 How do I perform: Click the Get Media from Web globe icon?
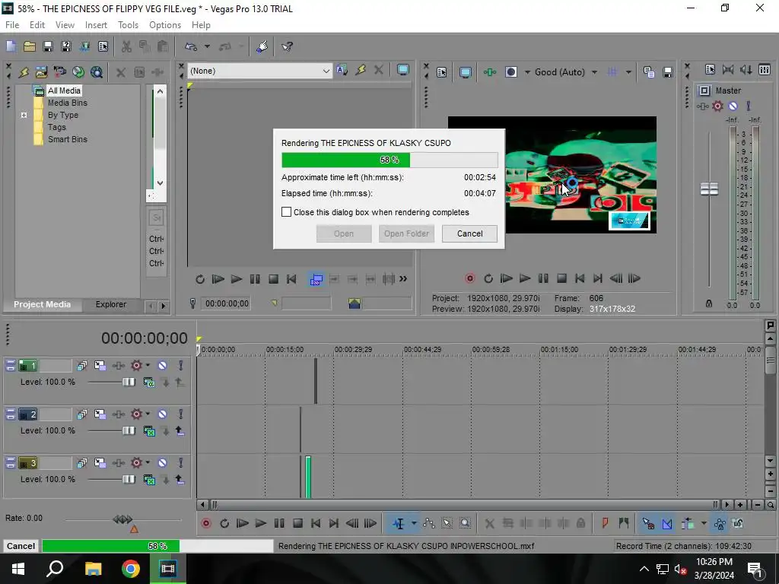[x=78, y=72]
